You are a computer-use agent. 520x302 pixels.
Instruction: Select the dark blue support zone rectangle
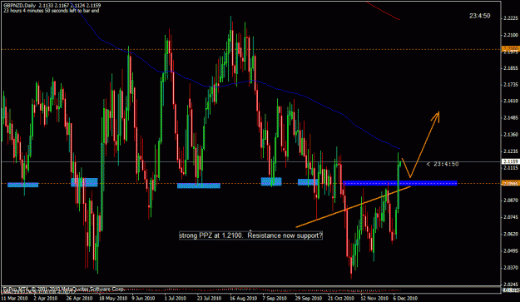tap(400, 183)
